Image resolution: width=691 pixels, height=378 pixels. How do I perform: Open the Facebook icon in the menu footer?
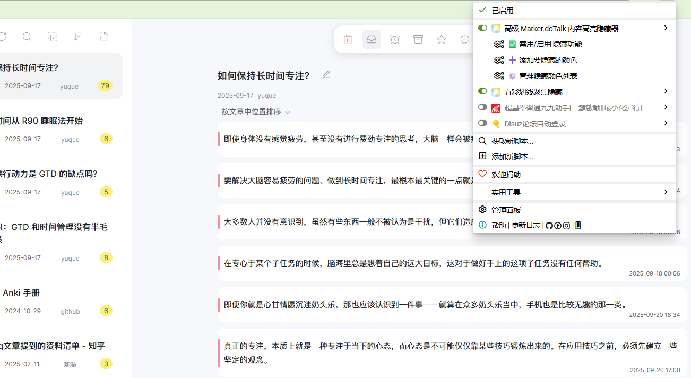pos(558,225)
